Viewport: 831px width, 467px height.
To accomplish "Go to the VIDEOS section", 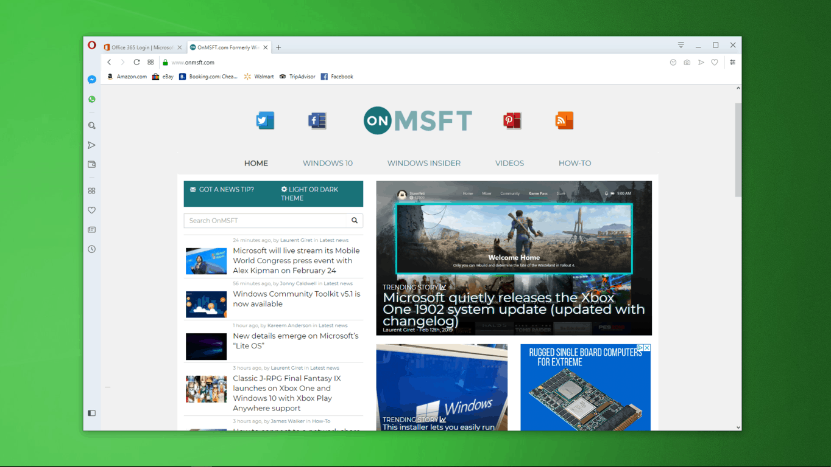I will click(x=509, y=163).
